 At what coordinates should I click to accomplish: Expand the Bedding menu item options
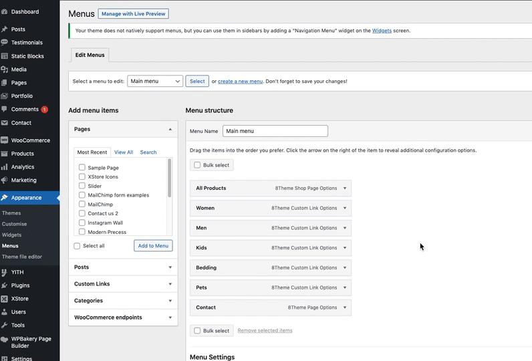pos(345,268)
